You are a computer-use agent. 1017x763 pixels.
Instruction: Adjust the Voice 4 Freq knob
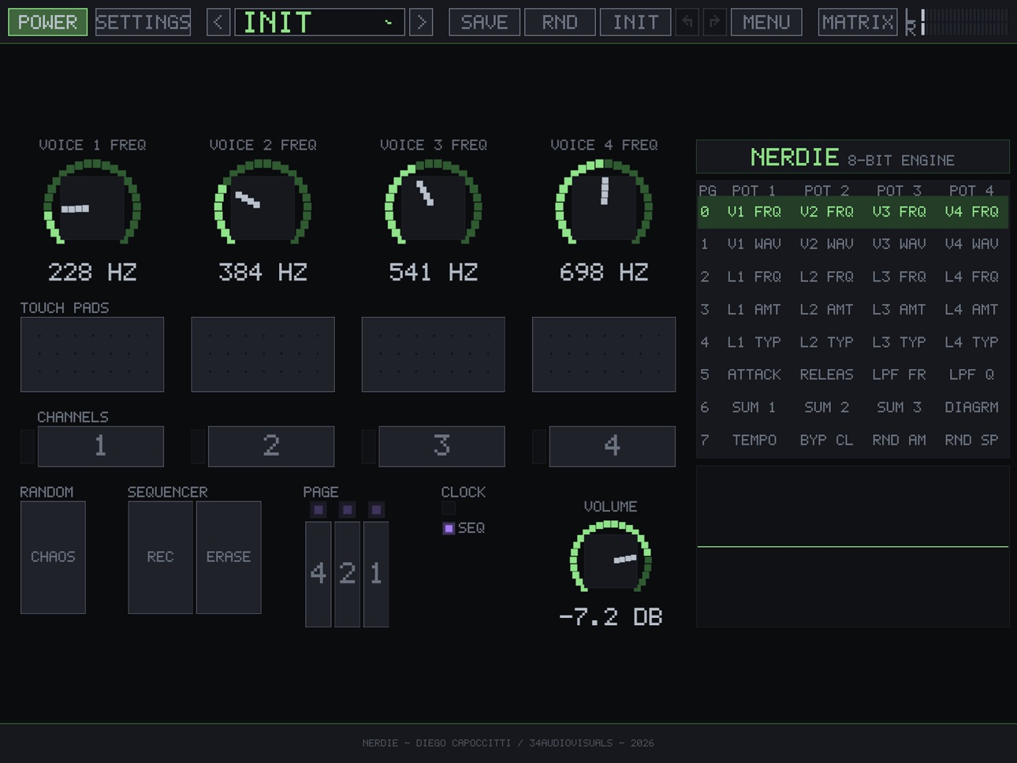point(604,203)
